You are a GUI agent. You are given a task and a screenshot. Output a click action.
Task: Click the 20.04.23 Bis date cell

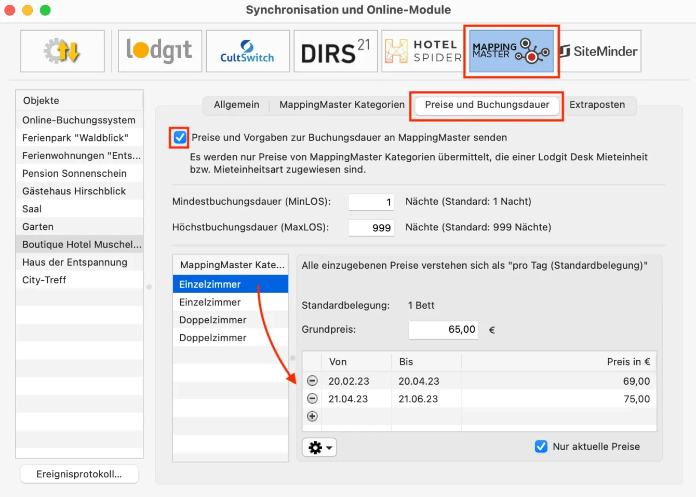coord(426,381)
